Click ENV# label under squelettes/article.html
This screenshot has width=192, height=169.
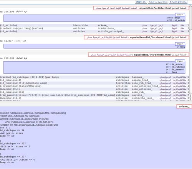click(x=180, y=15)
